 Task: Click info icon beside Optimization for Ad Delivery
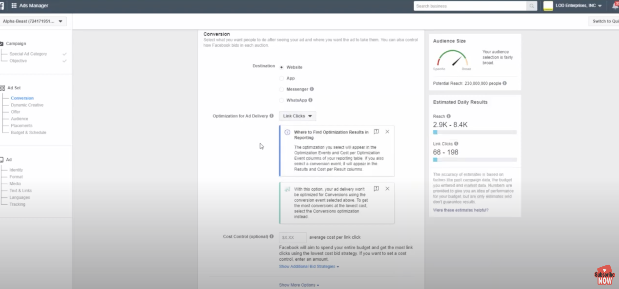[271, 116]
